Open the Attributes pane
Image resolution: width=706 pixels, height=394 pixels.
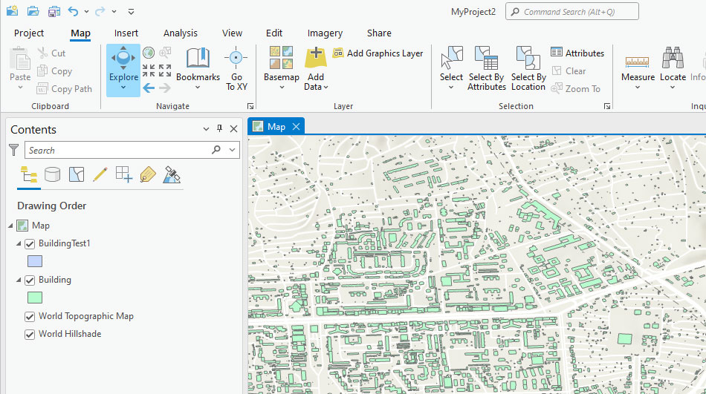click(x=577, y=53)
